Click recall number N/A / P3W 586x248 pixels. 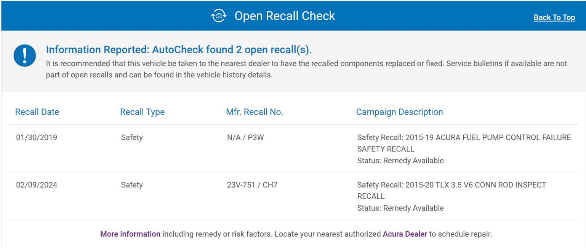[245, 137]
